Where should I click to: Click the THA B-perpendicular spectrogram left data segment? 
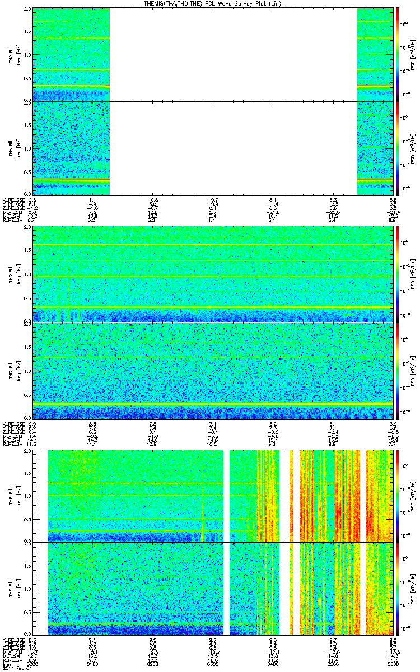[71, 54]
